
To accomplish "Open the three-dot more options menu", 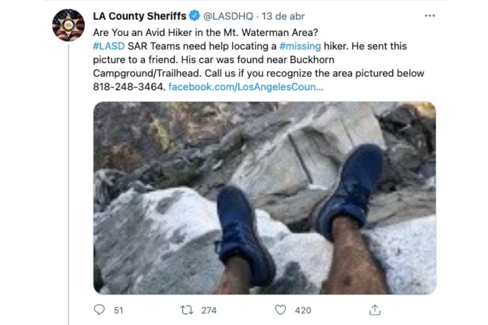I will pyautogui.click(x=429, y=16).
